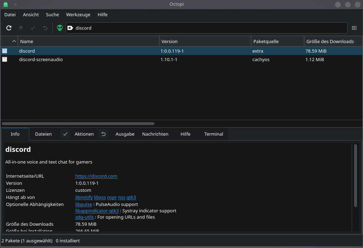Sort packages by the Name column header
Screen dimensions: 363x248
coord(88,41)
